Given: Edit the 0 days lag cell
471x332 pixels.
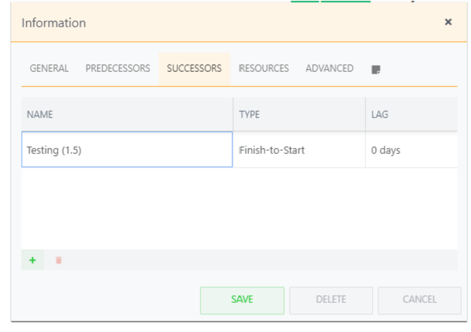Looking at the screenshot, I should 411,149.
